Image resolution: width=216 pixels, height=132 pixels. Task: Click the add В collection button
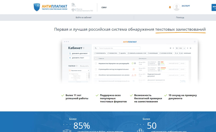click(x=176, y=53)
